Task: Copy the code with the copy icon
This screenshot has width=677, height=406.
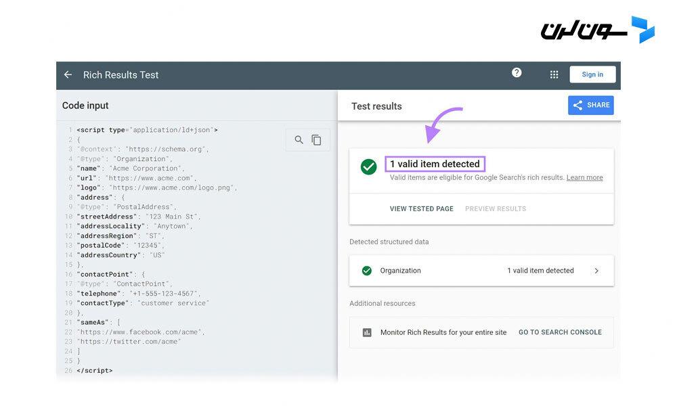Action: 316,140
